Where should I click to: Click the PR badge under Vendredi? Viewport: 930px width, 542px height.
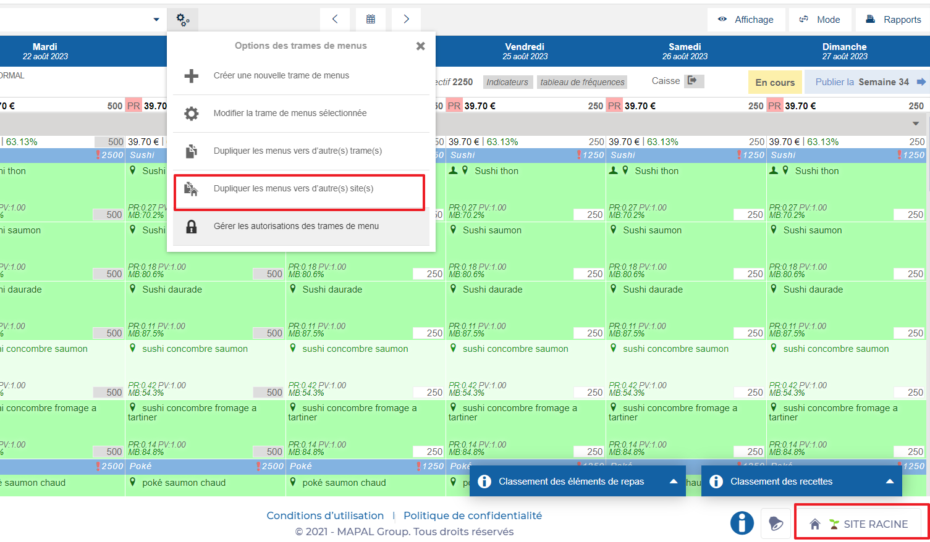point(454,106)
